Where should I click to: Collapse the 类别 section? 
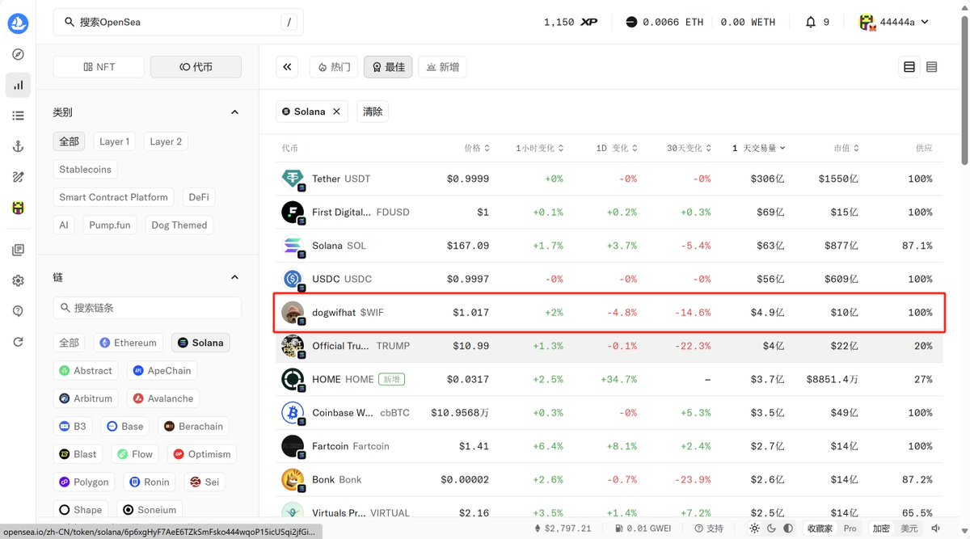coord(234,112)
